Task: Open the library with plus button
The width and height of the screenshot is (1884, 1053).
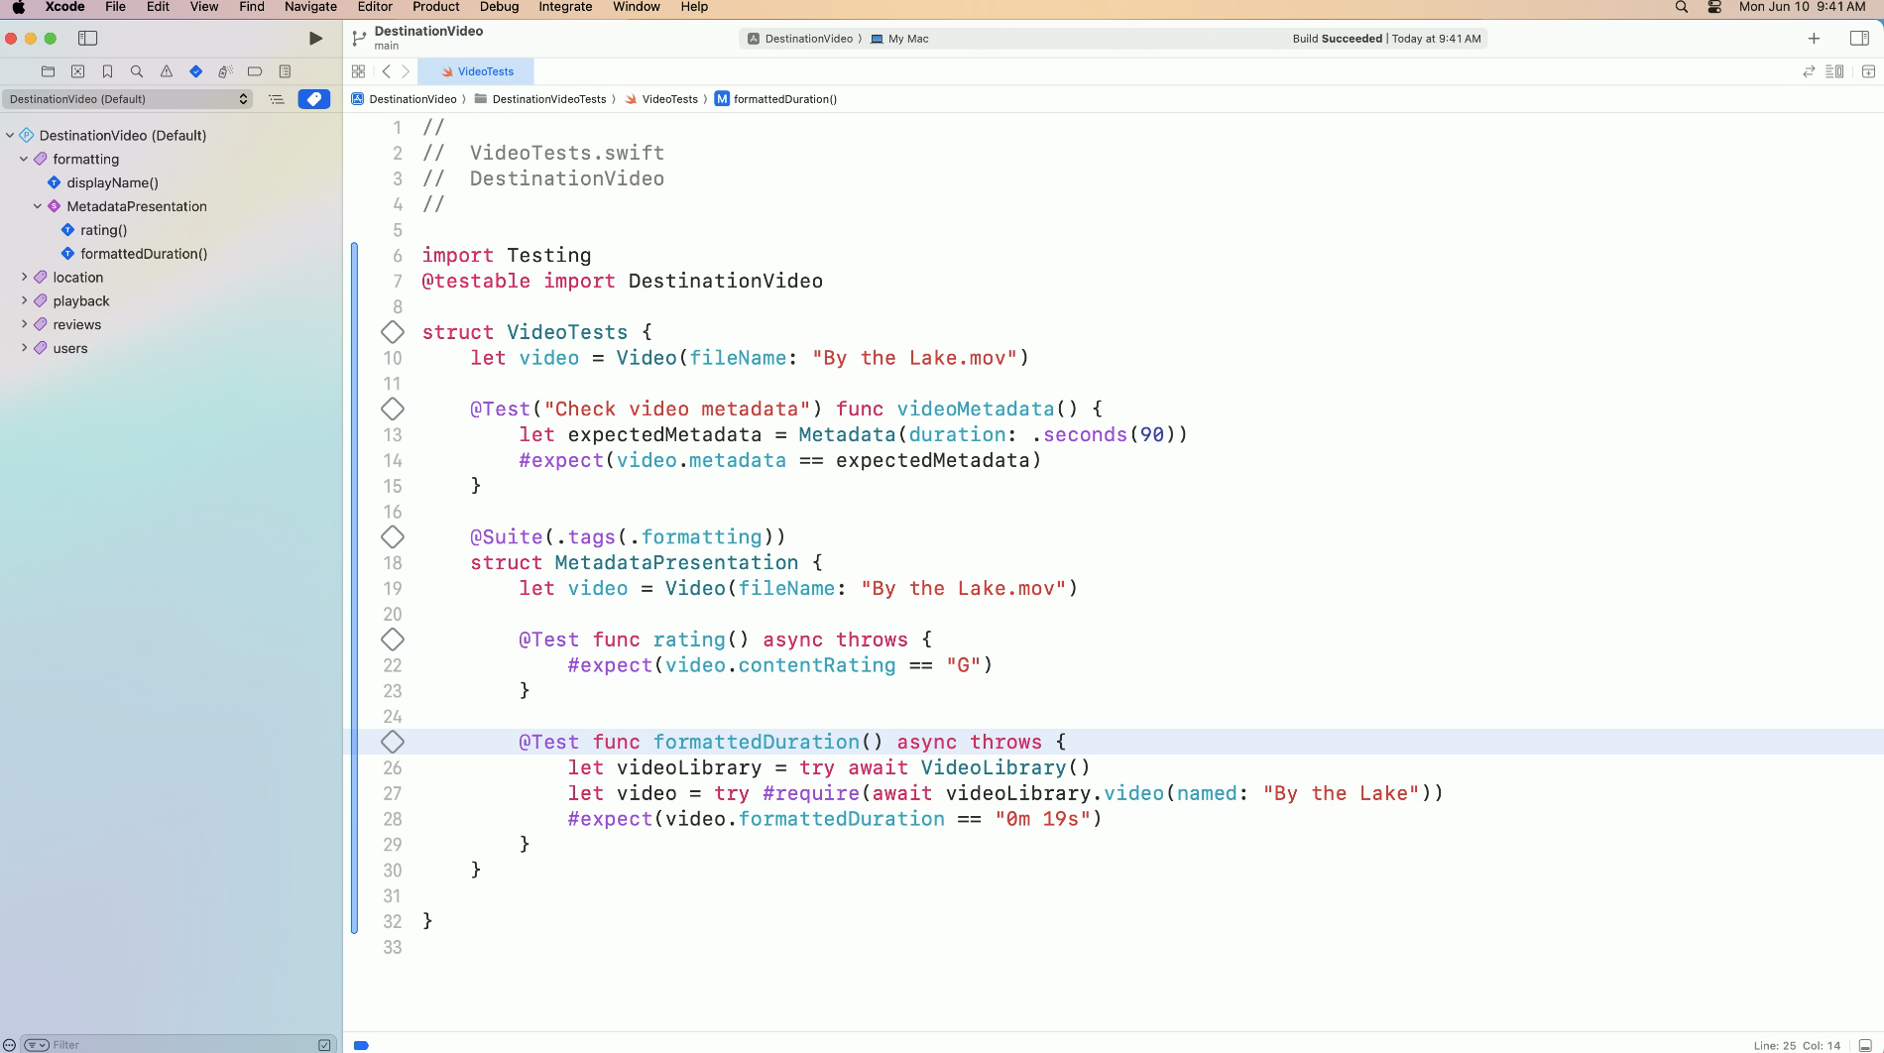Action: click(1814, 39)
